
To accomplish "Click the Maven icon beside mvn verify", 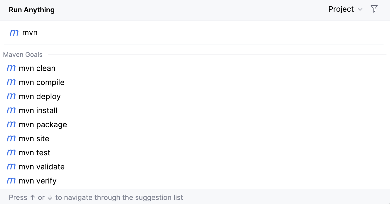I will [x=11, y=181].
